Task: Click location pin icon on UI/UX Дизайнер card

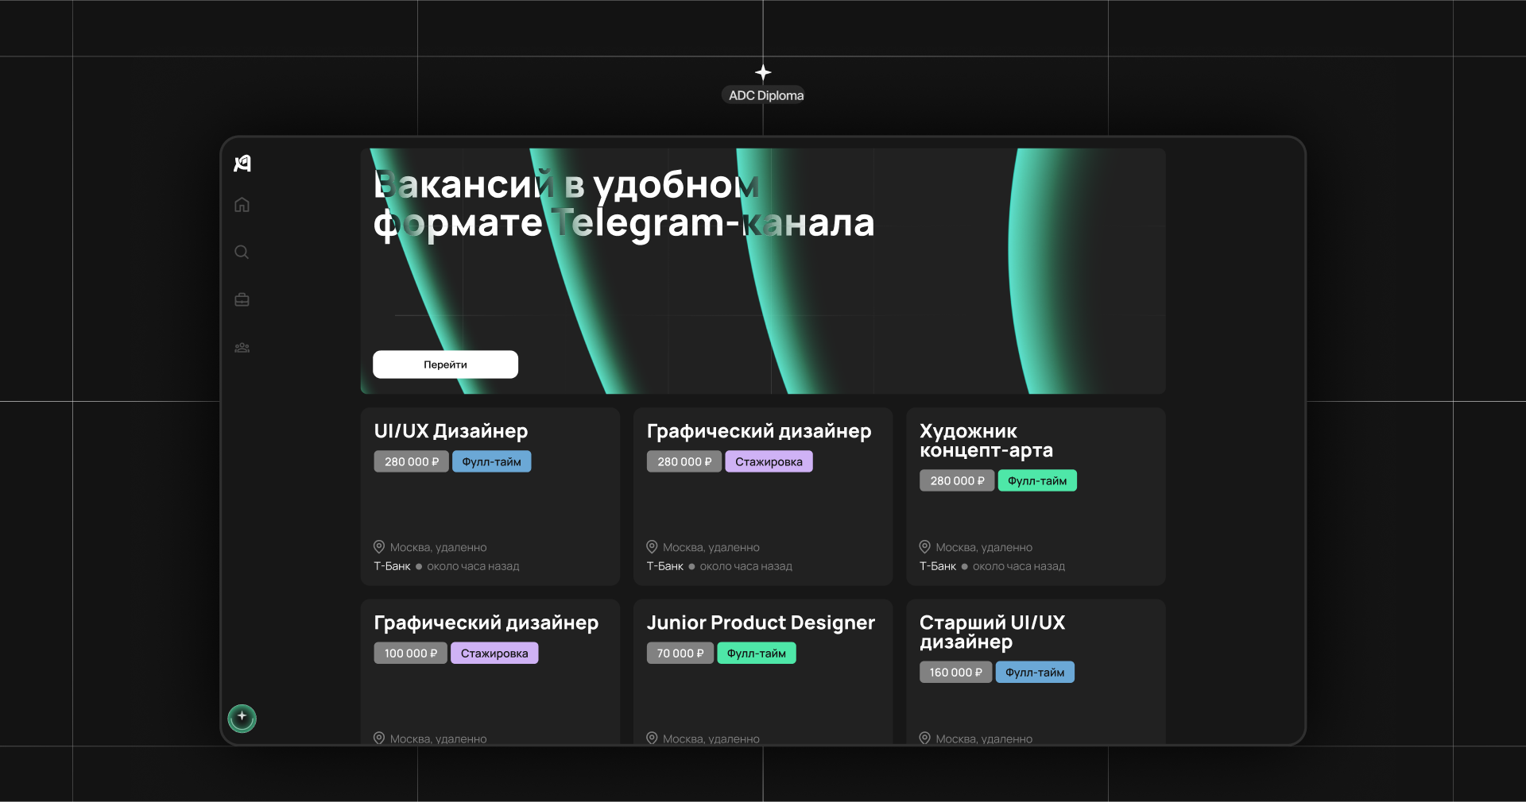Action: [x=379, y=547]
